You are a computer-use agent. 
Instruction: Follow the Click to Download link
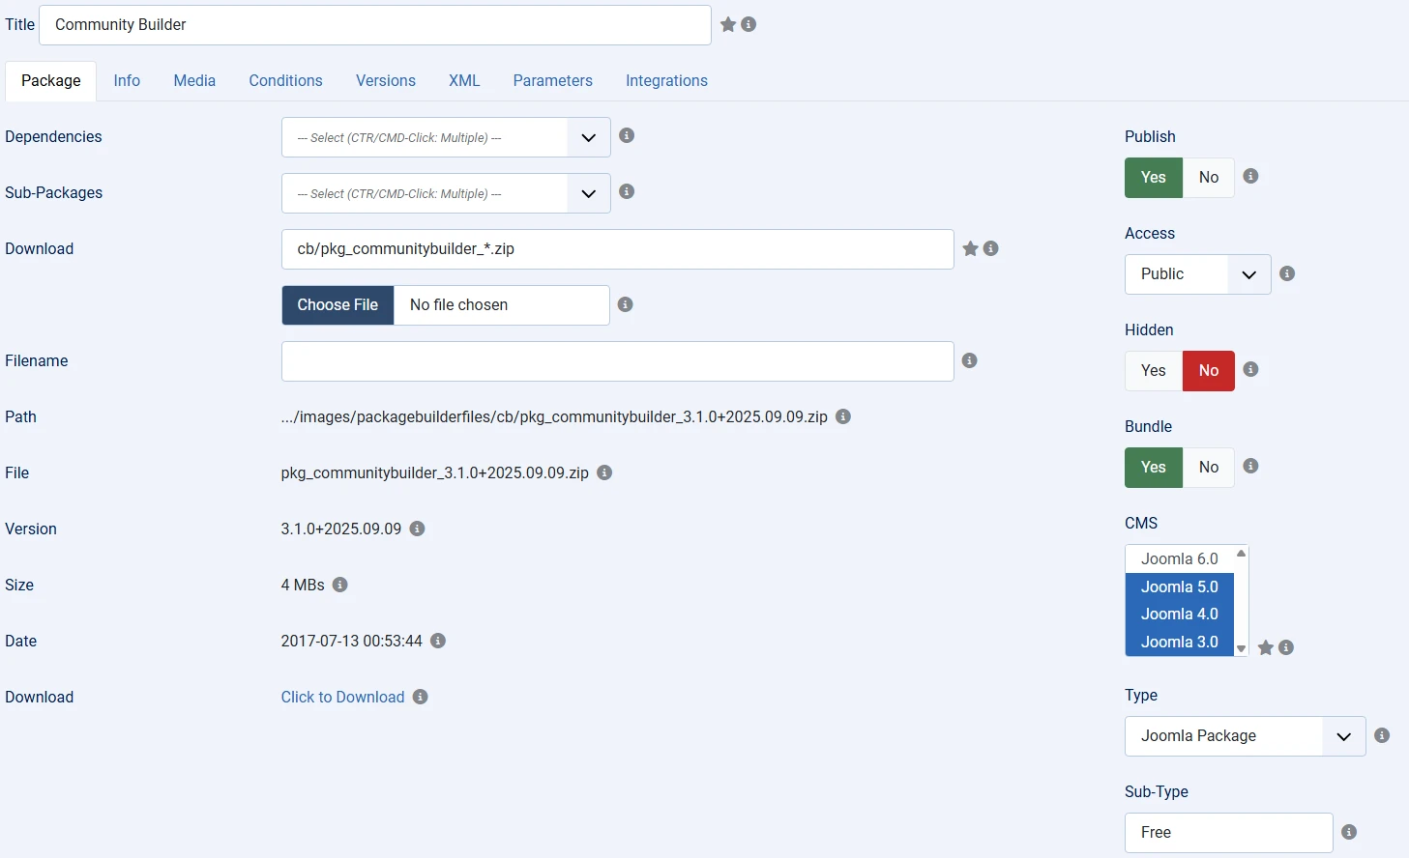342,698
